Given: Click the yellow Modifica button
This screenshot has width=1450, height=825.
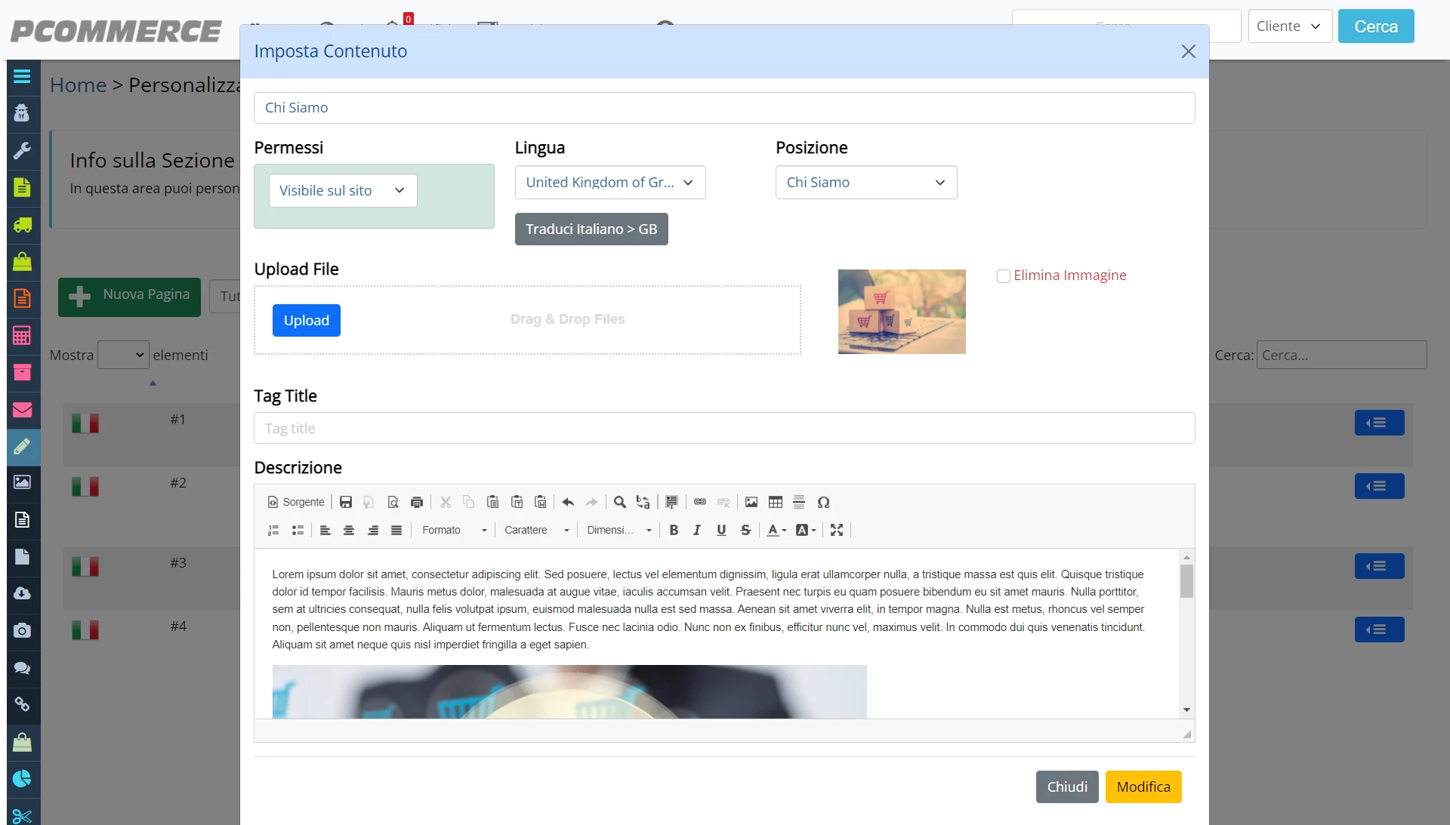Looking at the screenshot, I should 1143,787.
